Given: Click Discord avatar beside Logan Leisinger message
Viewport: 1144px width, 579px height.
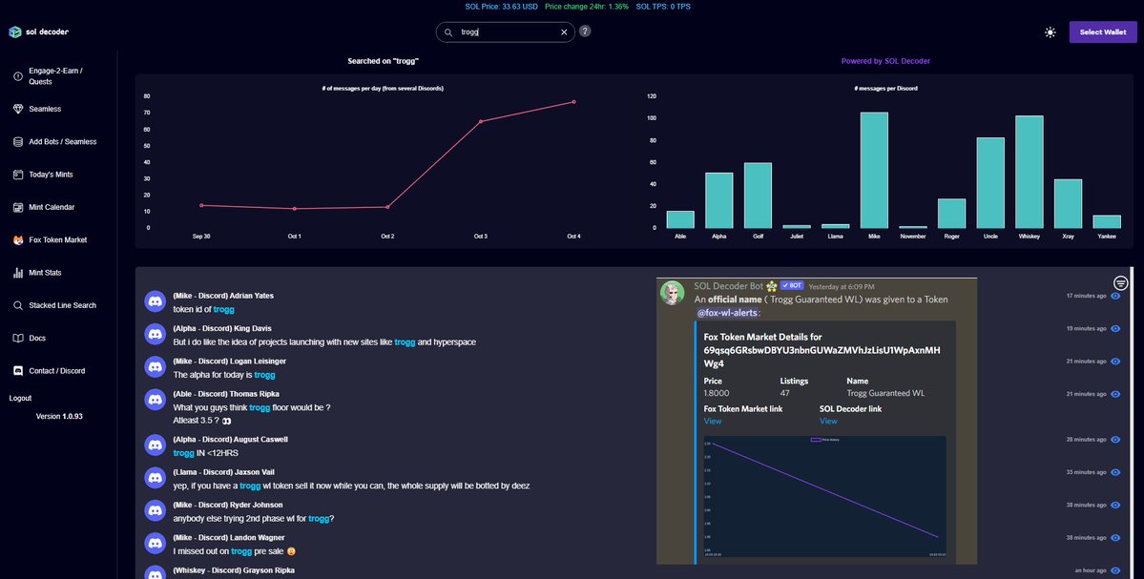Looking at the screenshot, I should click(x=155, y=367).
